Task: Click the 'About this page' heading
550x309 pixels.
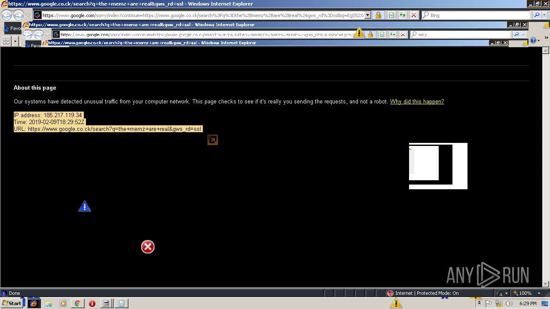Action: 35,88
